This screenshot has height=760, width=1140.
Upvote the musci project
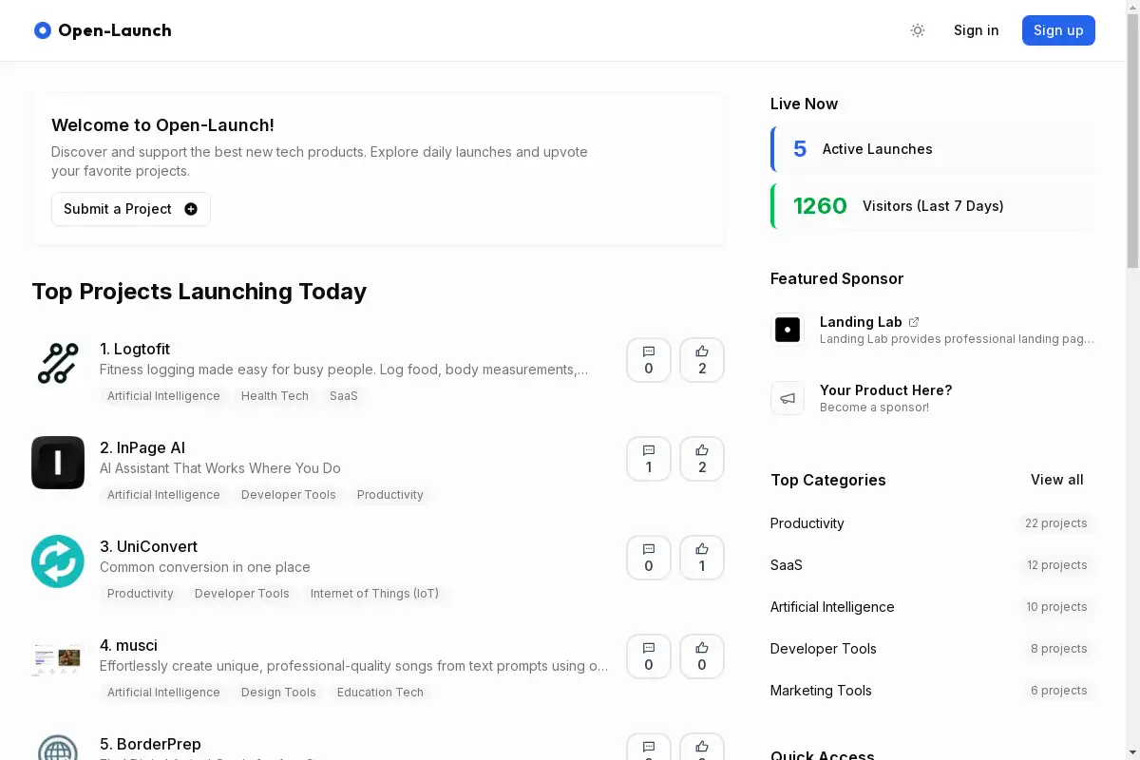(702, 656)
